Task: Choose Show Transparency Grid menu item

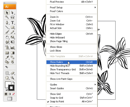Action: tap(72, 69)
